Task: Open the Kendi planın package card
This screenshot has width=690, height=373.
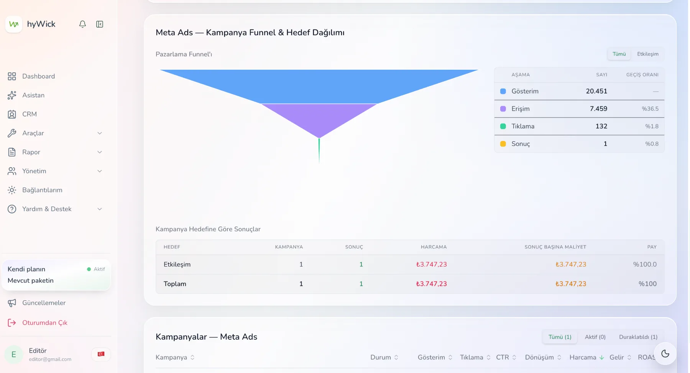Action: click(x=56, y=275)
